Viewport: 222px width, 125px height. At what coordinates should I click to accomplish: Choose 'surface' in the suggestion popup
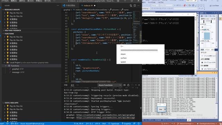point(123,58)
